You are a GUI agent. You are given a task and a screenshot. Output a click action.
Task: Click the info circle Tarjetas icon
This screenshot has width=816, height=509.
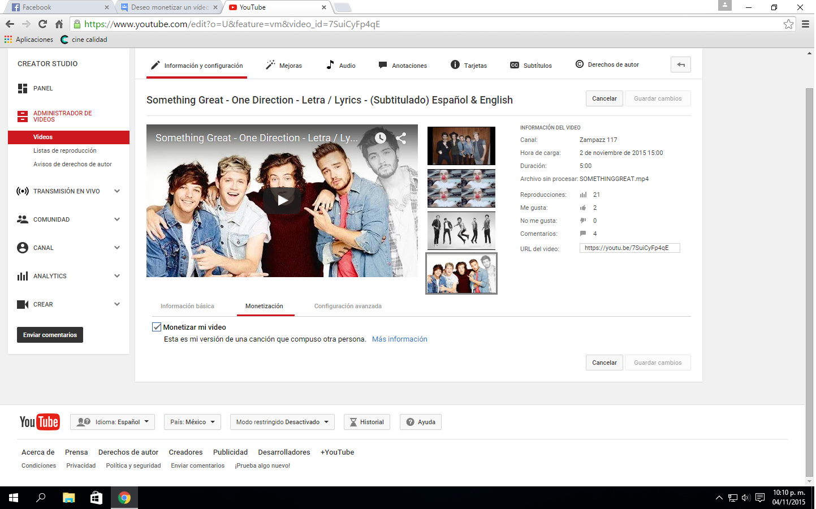click(455, 64)
